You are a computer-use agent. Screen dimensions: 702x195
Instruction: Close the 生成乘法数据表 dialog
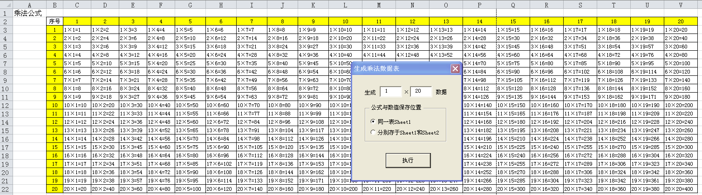pyautogui.click(x=455, y=68)
